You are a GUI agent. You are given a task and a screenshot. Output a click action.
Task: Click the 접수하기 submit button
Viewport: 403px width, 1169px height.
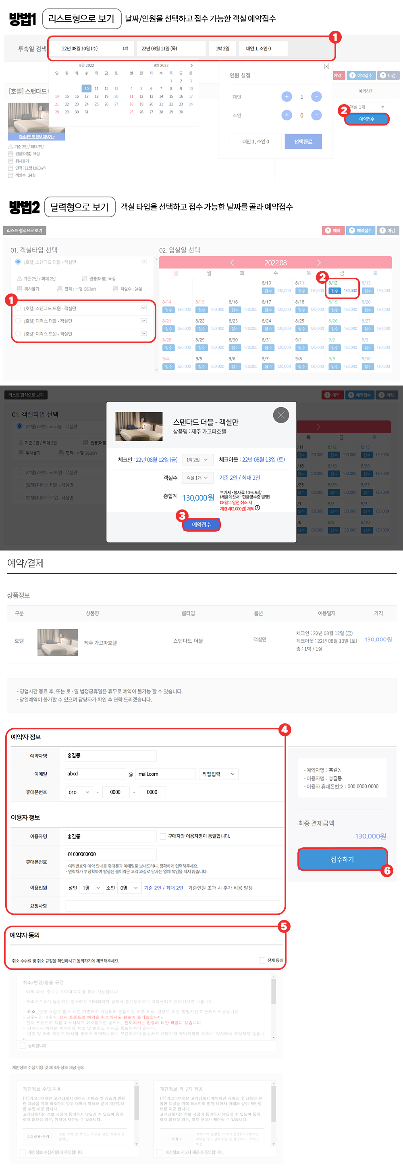click(342, 859)
